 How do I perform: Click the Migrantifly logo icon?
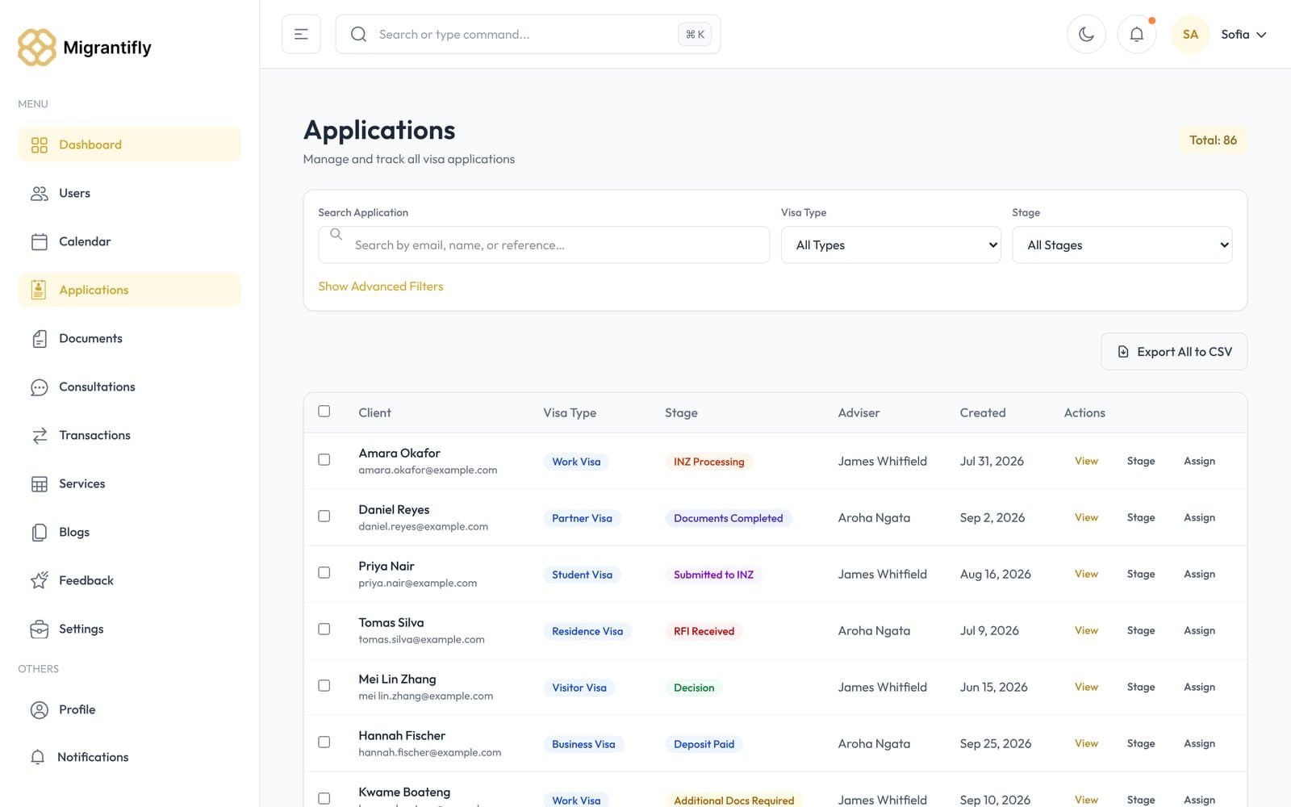click(37, 48)
